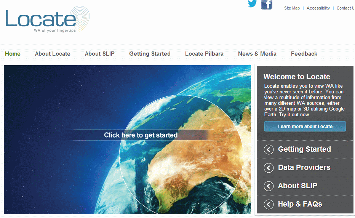This screenshot has height=218, width=355.
Task: Open the Facebook icon link
Action: coord(267,5)
